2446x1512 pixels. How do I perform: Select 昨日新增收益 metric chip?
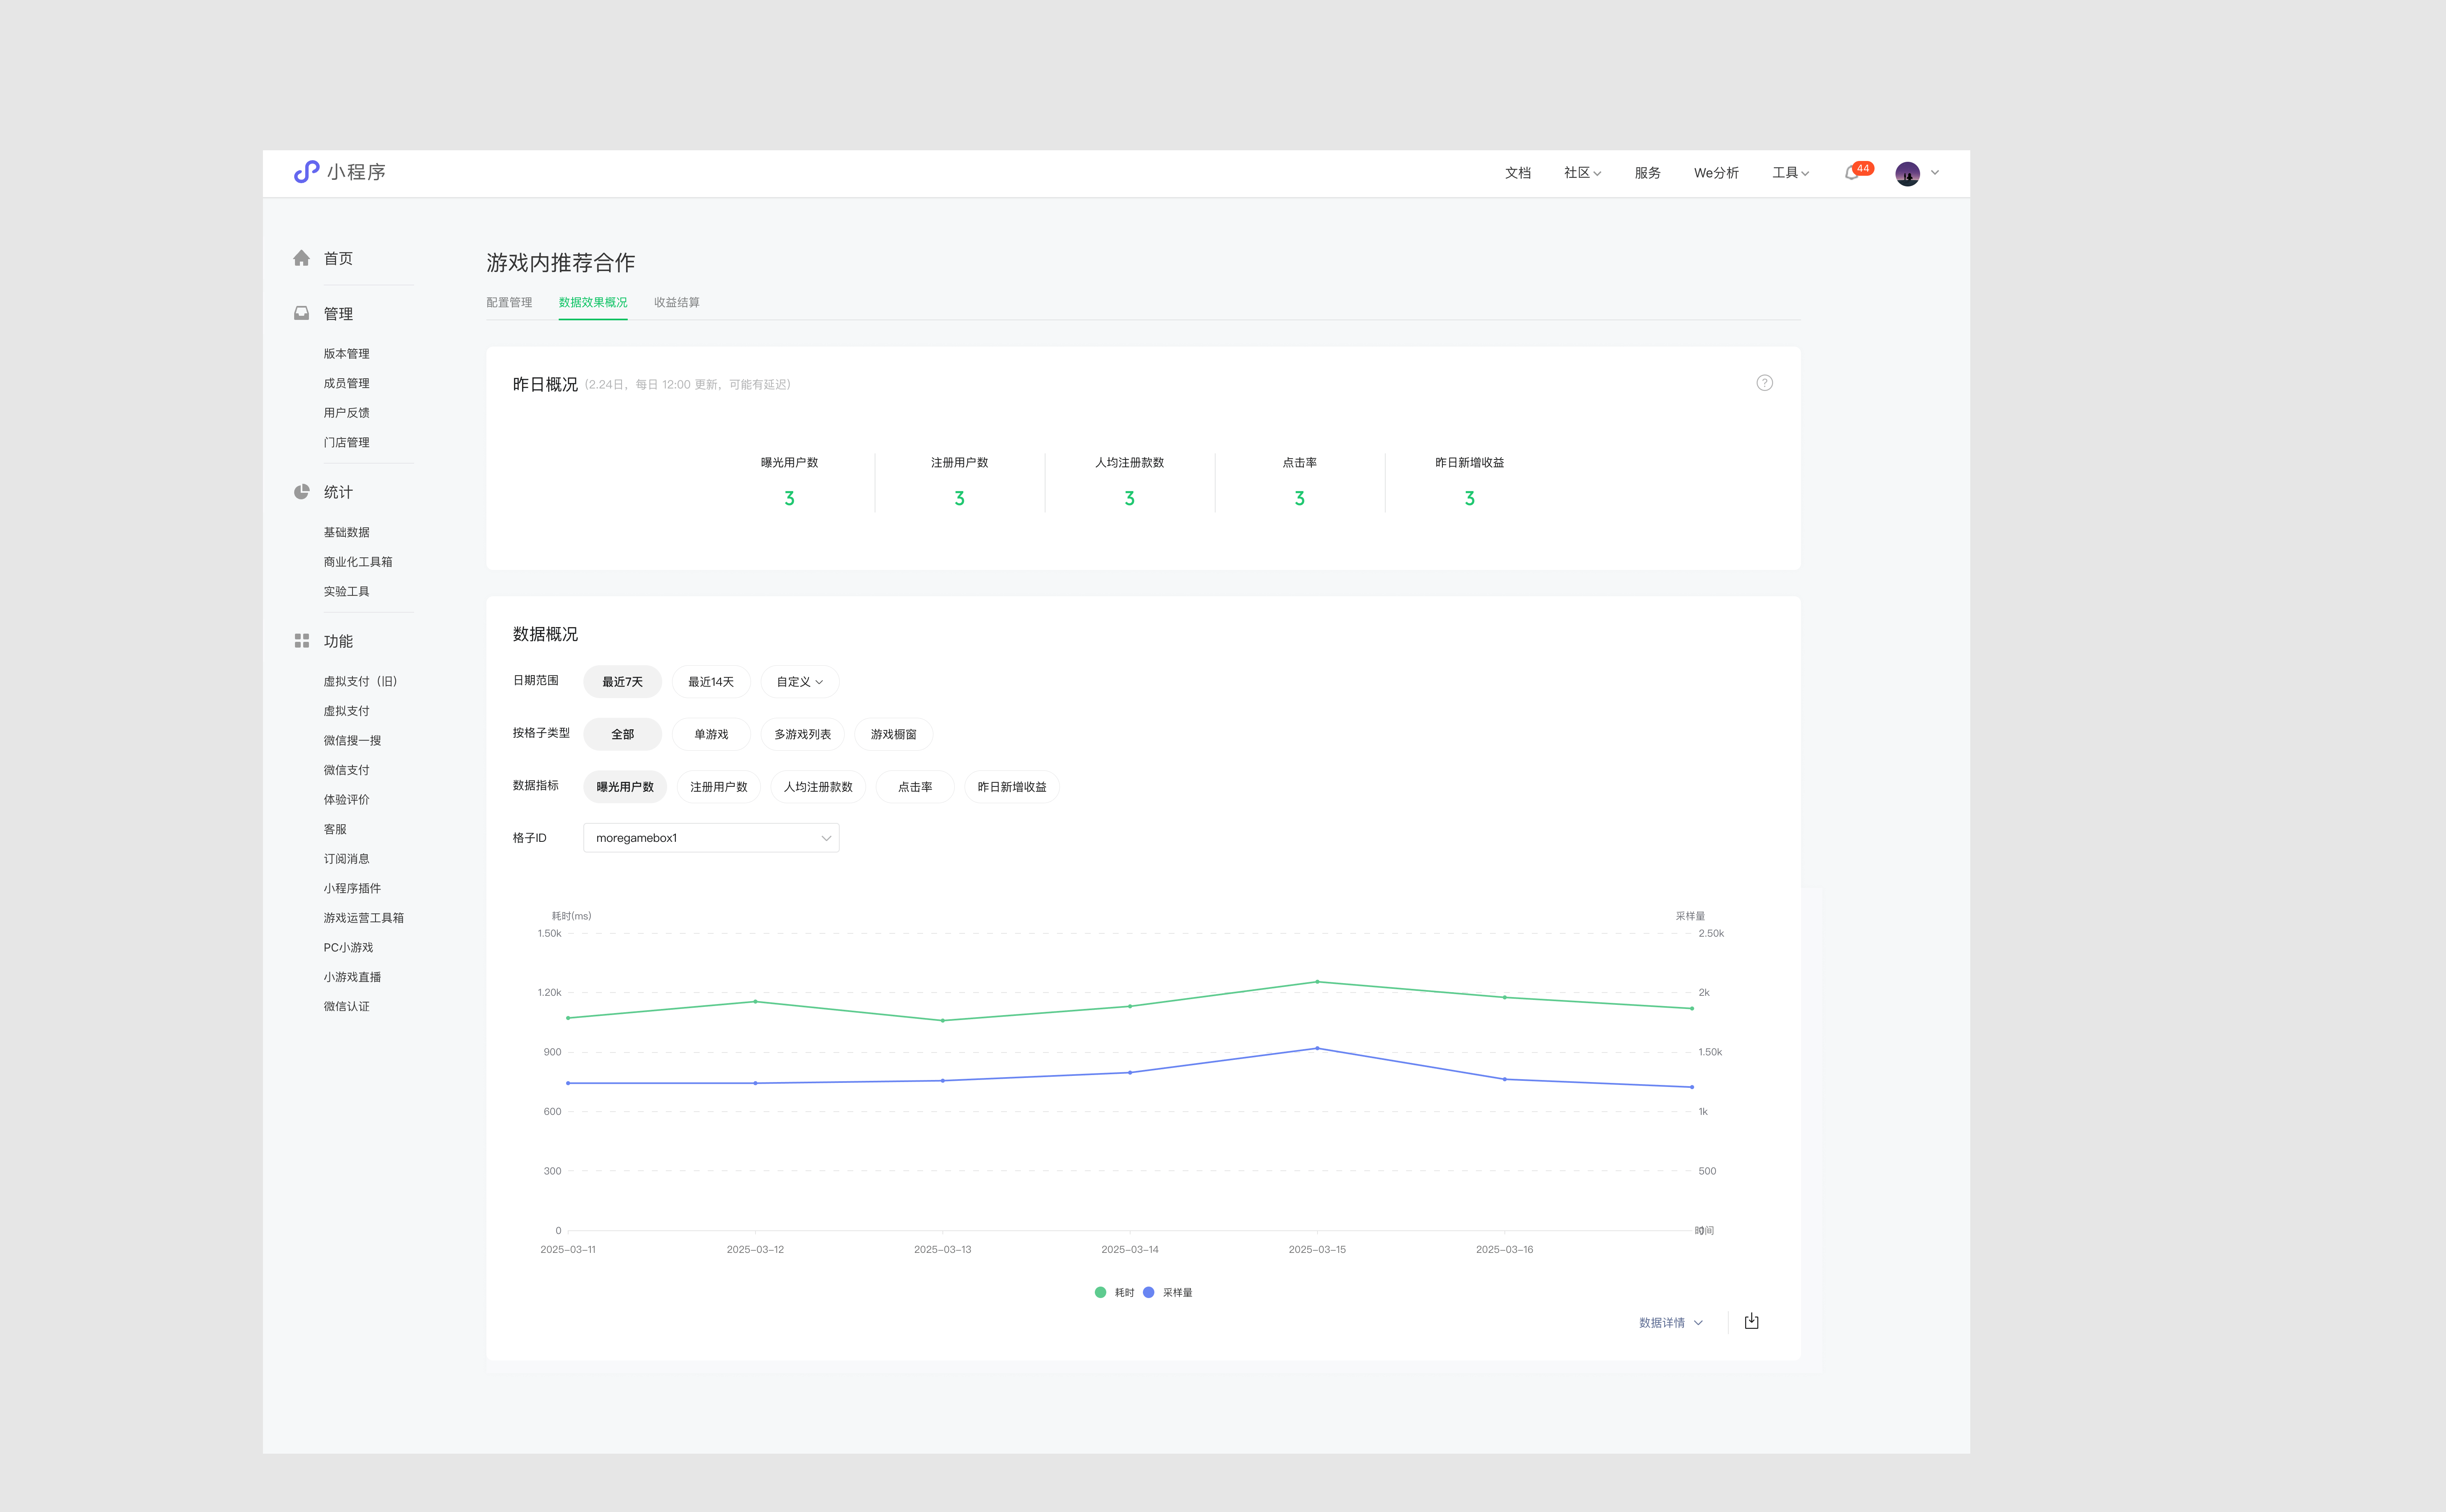[x=1011, y=787]
